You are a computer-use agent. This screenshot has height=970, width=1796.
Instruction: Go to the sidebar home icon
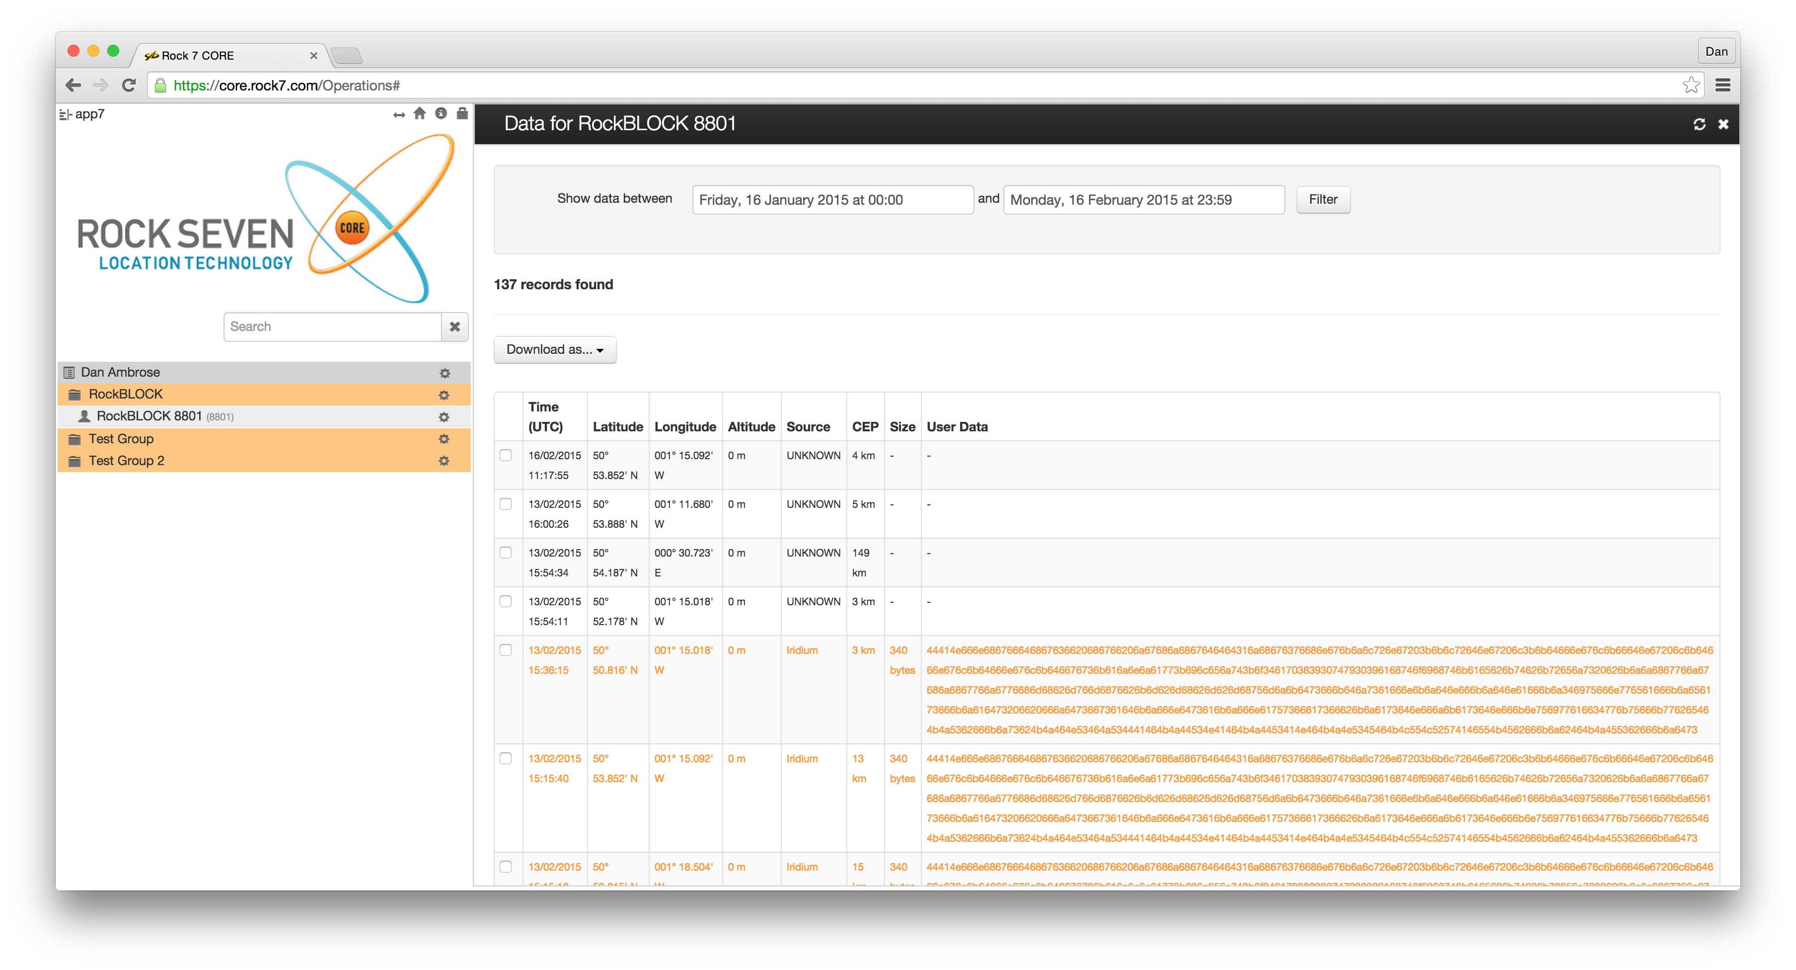pos(420,114)
